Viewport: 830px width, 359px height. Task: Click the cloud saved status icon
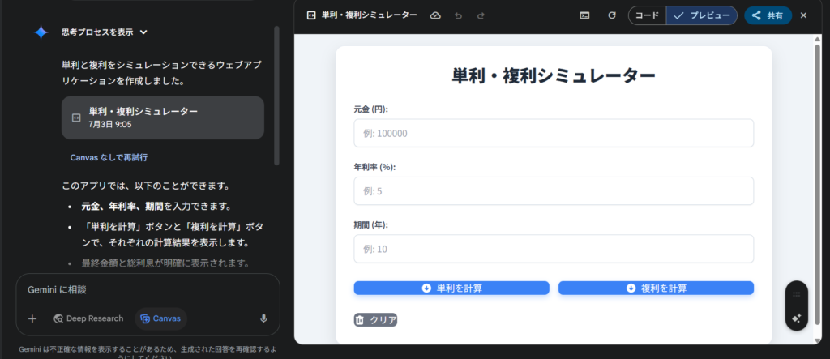coord(435,15)
